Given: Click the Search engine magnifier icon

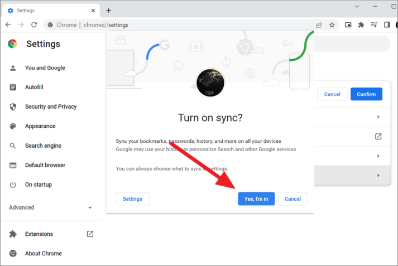Looking at the screenshot, I should [13, 146].
